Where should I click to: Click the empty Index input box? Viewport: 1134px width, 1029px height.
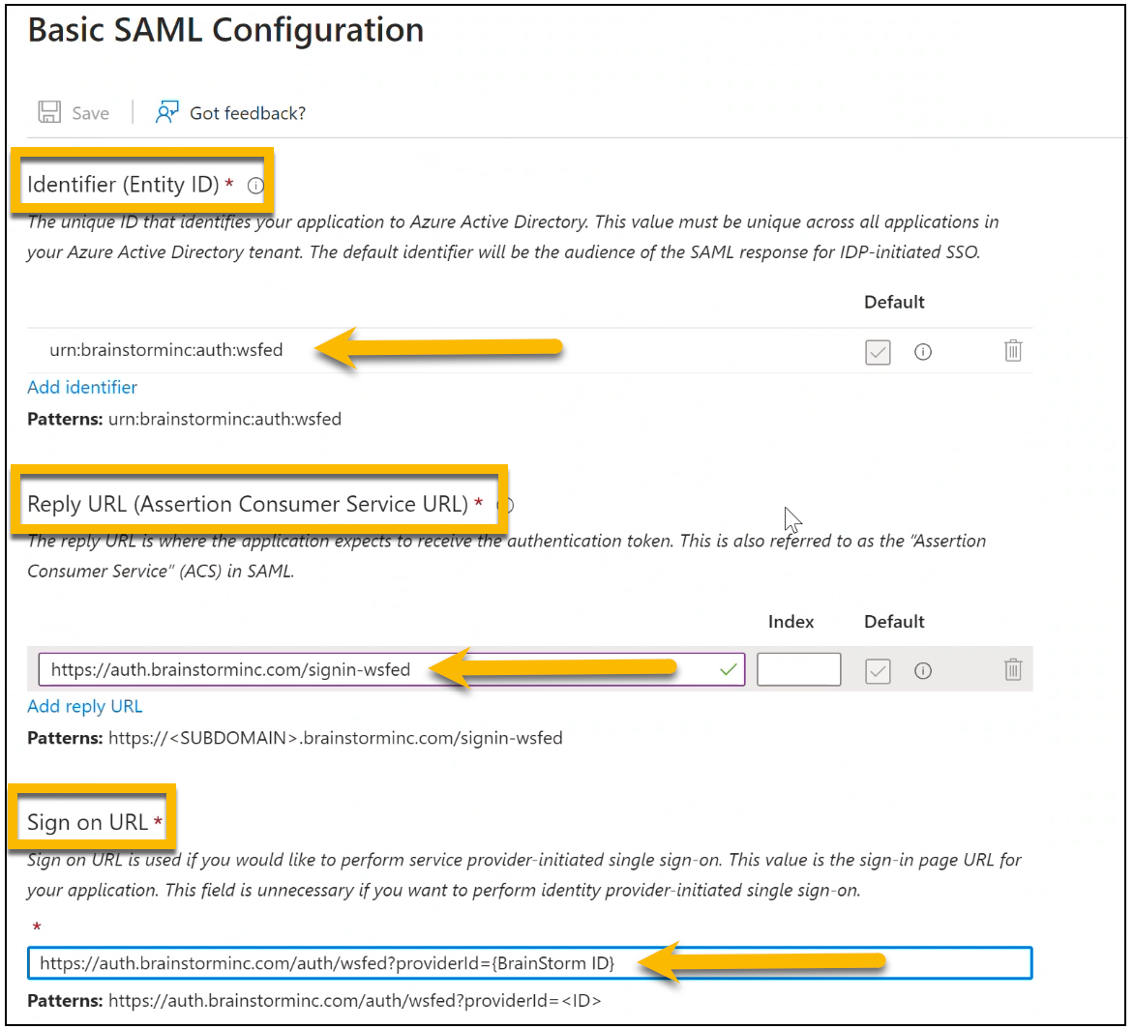[798, 669]
